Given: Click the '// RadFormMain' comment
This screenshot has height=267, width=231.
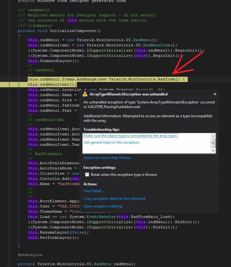Looking at the screenshot, I should [x=45, y=154].
